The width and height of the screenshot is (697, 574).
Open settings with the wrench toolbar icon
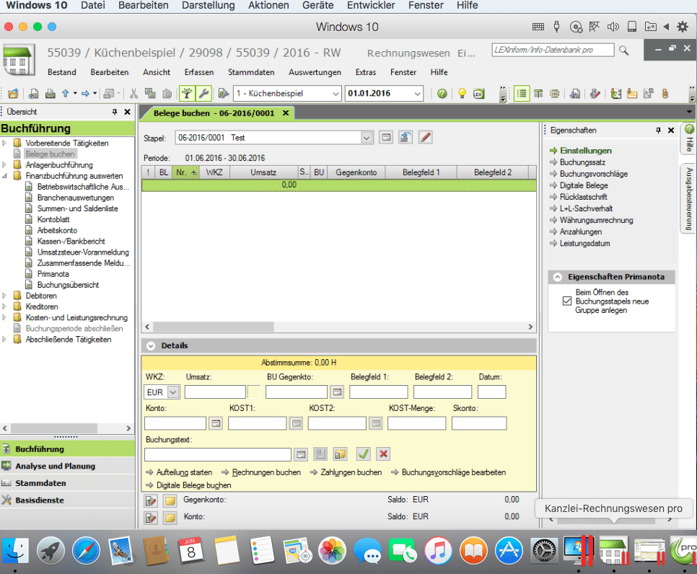click(x=202, y=93)
